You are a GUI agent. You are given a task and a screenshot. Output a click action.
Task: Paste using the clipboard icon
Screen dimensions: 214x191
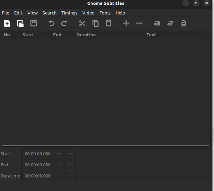[109, 23]
